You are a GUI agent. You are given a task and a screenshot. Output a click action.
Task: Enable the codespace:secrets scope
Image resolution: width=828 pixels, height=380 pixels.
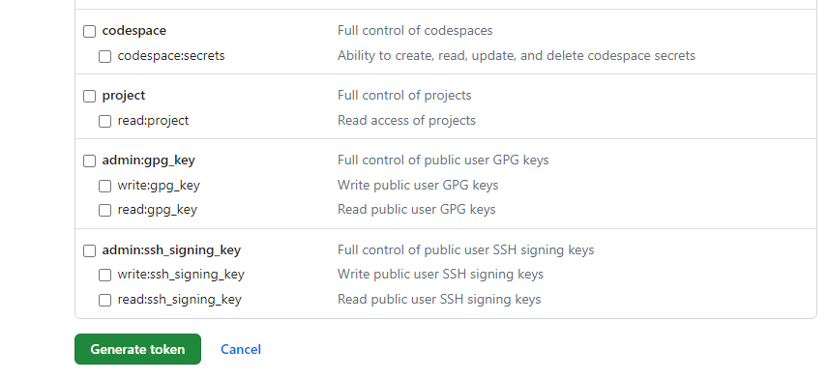(105, 56)
